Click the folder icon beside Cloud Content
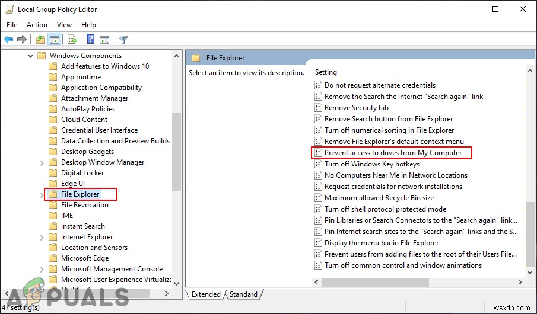The width and height of the screenshot is (537, 314). (x=53, y=120)
